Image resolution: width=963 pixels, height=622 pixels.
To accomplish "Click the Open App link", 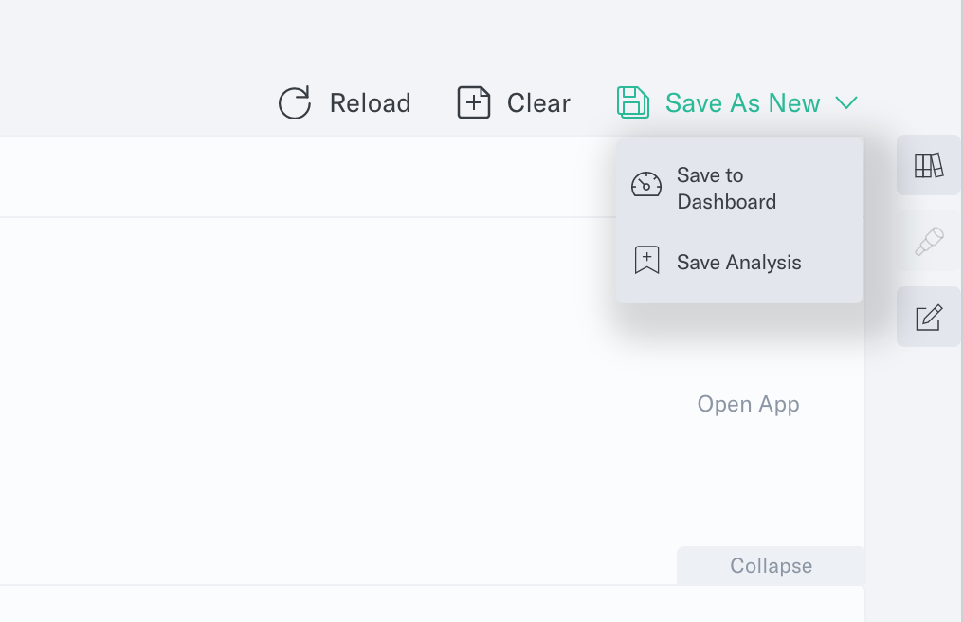I will tap(748, 405).
